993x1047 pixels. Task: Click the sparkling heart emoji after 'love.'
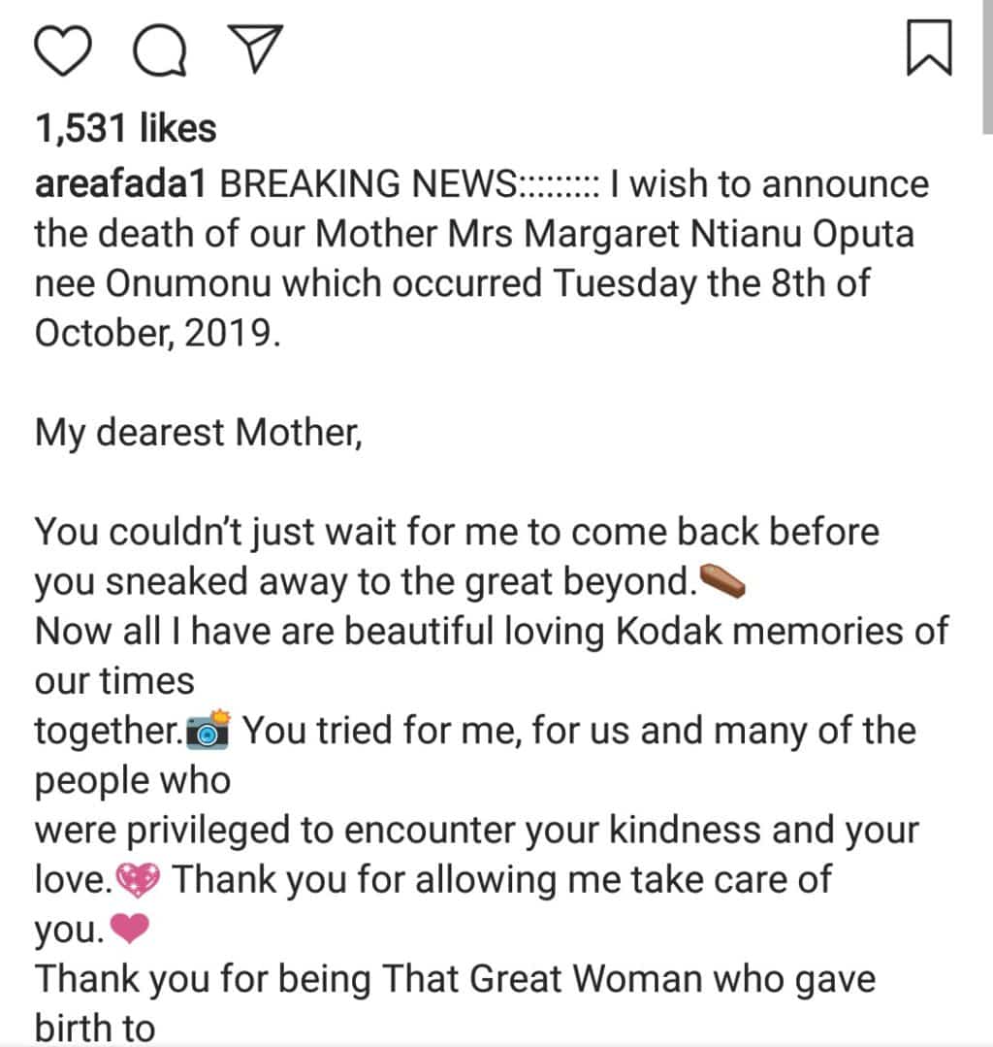tap(142, 881)
